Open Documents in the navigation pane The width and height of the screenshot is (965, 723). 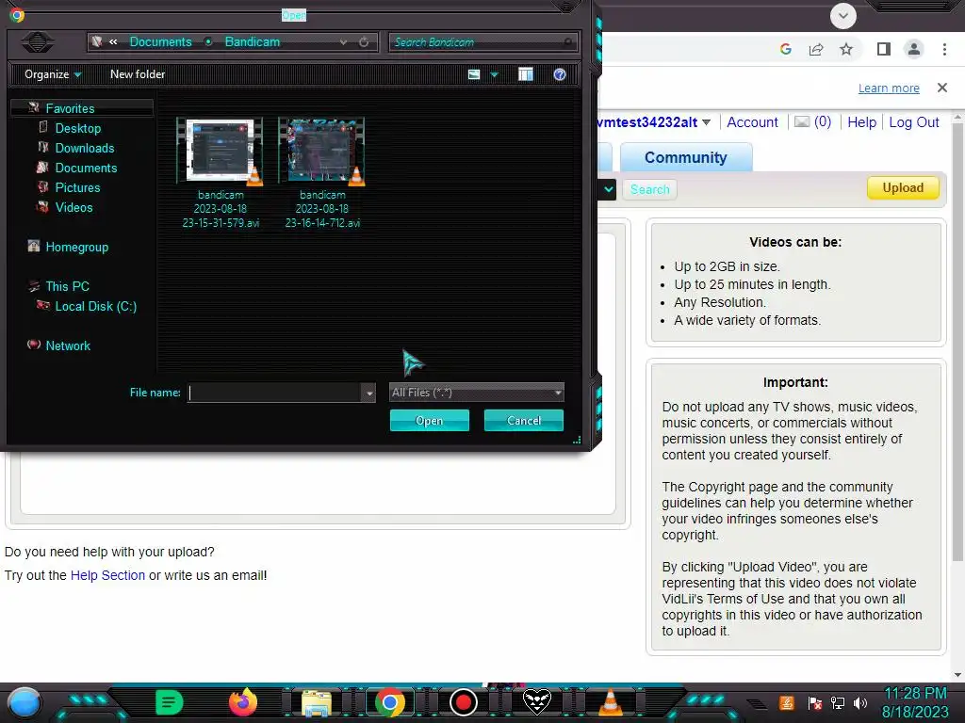[x=86, y=168]
